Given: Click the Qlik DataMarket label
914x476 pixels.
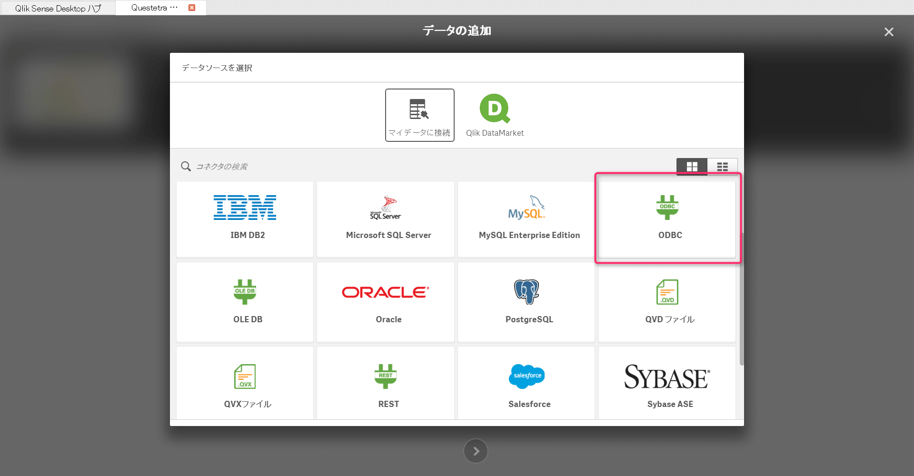Looking at the screenshot, I should (495, 133).
